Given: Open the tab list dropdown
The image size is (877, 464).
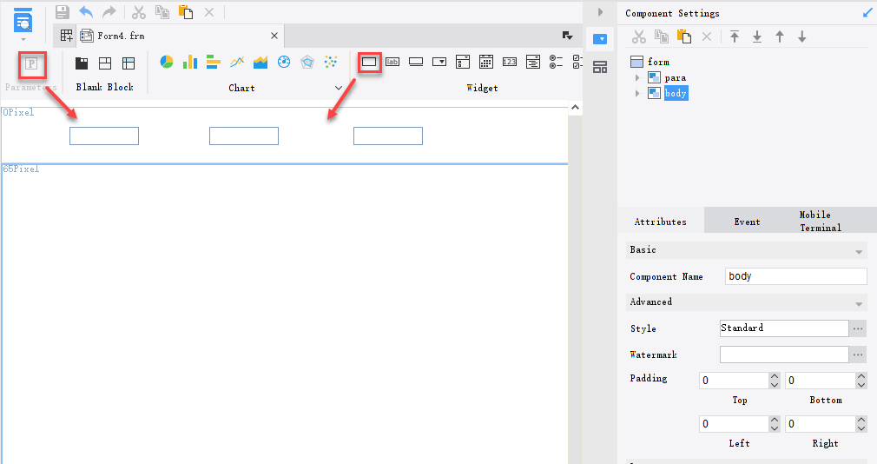Looking at the screenshot, I should click(567, 36).
